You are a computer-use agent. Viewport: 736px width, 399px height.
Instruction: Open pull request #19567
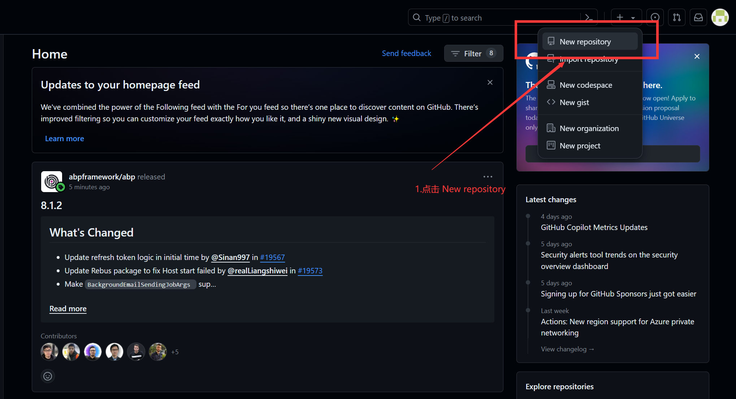point(272,257)
